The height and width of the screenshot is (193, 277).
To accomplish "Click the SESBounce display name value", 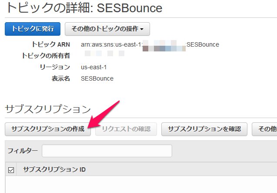I will [97, 78].
